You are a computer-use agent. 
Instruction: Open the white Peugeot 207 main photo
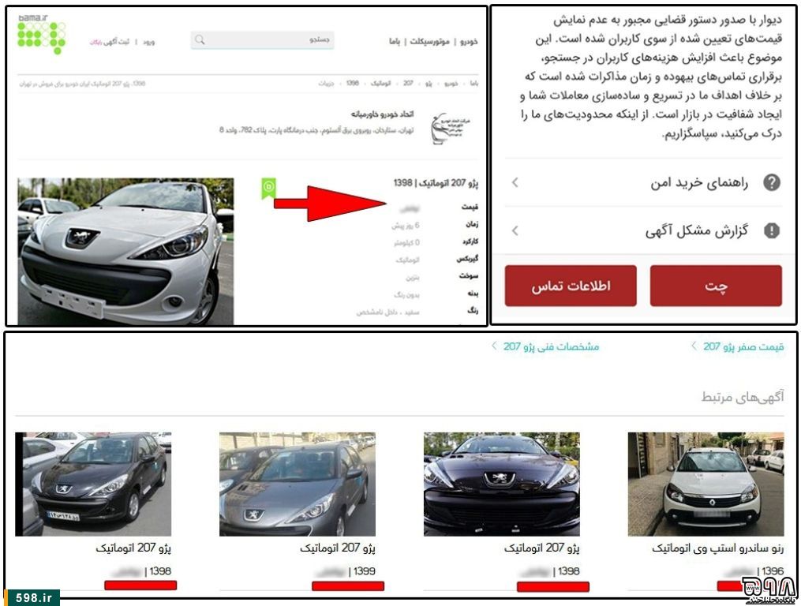point(125,252)
